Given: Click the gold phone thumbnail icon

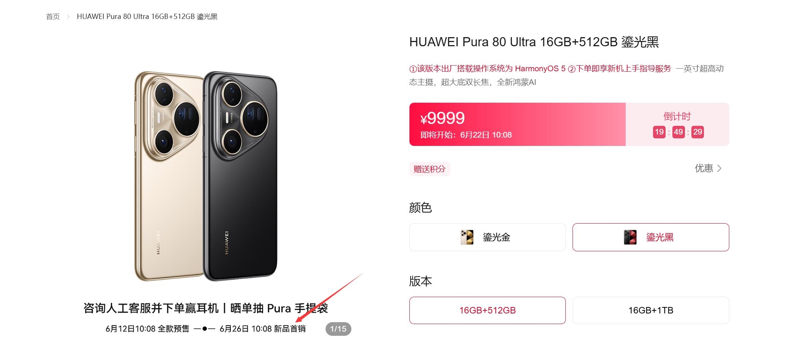Looking at the screenshot, I should pyautogui.click(x=467, y=237).
